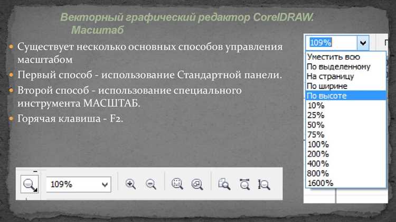Click bullet text 'Горячая клавиша - F2.'

click(70, 118)
